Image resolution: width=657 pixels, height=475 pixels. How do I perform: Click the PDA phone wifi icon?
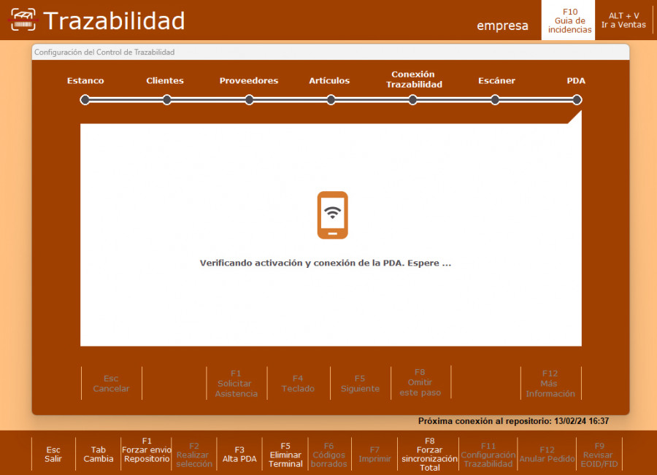(x=332, y=215)
